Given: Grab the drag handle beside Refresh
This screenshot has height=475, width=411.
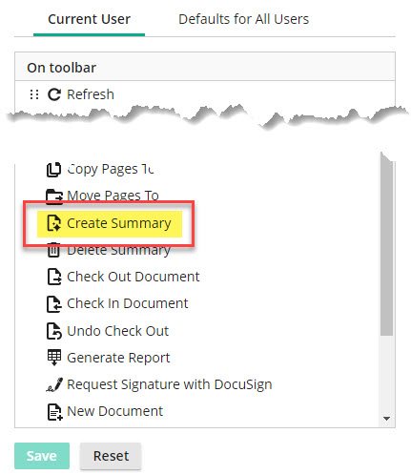Looking at the screenshot, I should (x=34, y=94).
